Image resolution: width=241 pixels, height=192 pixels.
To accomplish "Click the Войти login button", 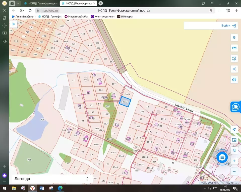I will 228,25.
